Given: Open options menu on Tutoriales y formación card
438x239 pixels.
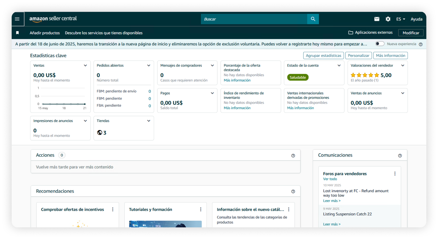Looking at the screenshot, I should [x=201, y=209].
